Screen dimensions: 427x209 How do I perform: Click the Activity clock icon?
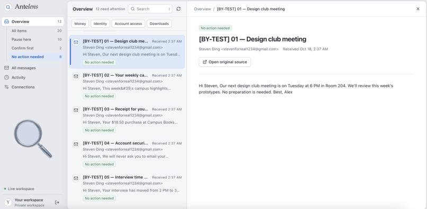[6, 77]
